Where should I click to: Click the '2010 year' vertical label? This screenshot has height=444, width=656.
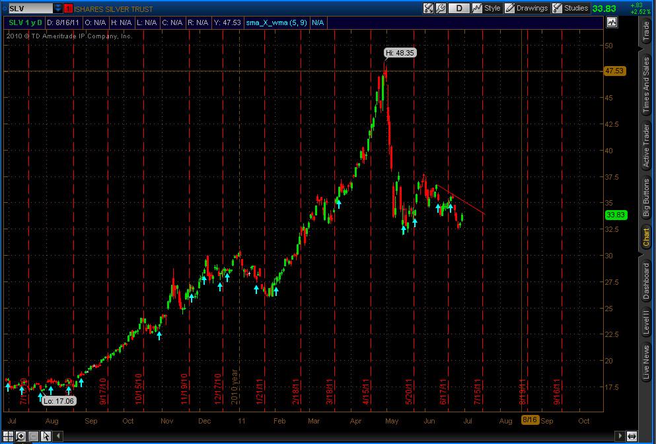[x=235, y=387]
